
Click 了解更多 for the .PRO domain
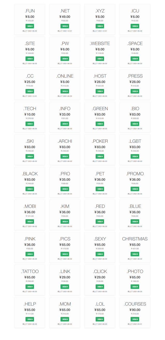(65, 189)
